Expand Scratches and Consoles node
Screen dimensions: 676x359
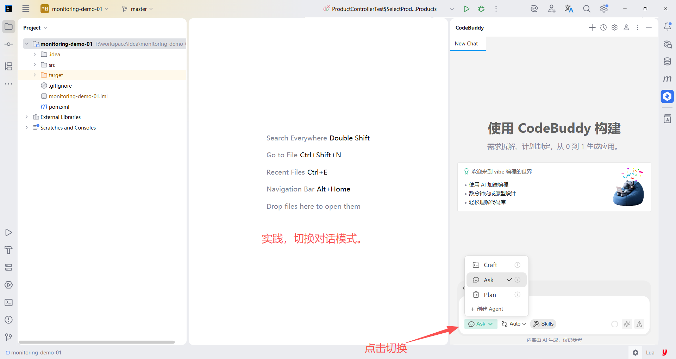click(x=27, y=127)
